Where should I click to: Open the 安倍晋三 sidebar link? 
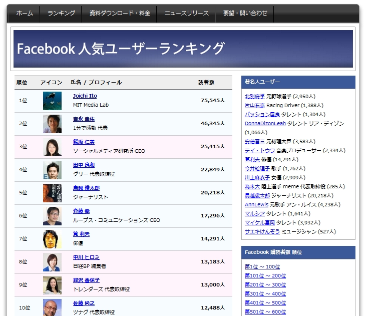(x=255, y=141)
